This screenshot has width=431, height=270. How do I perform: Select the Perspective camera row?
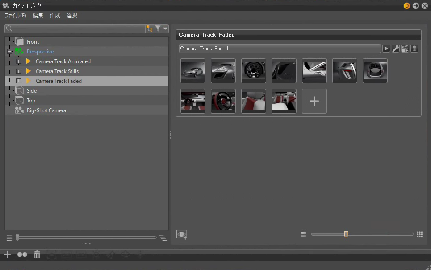point(87,52)
